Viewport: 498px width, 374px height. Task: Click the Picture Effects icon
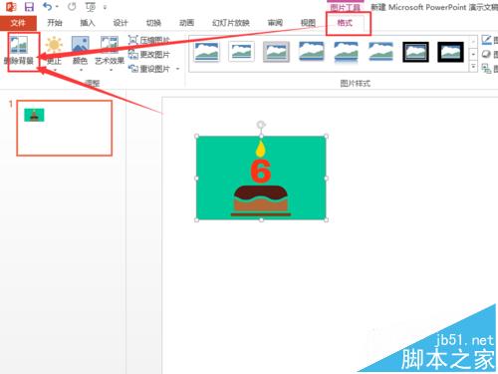tap(486, 54)
